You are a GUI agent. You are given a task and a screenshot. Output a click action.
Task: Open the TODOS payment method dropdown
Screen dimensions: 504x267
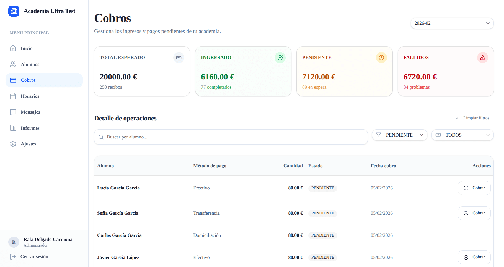(462, 135)
